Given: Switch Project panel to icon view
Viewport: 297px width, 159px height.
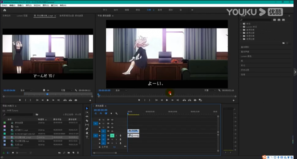Looking at the screenshot, I should click(x=13, y=153).
